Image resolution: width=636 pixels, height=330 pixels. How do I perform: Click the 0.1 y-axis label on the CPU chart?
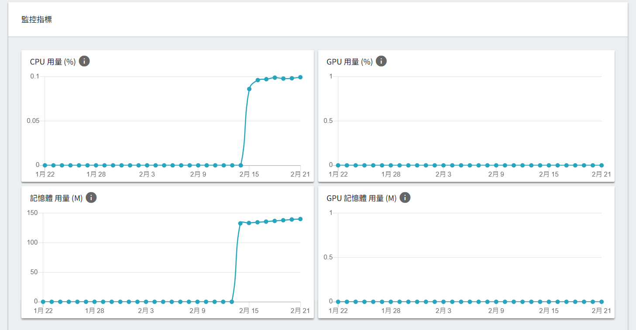tap(34, 76)
